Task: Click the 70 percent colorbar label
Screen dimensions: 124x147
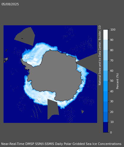Action: pos(112,61)
